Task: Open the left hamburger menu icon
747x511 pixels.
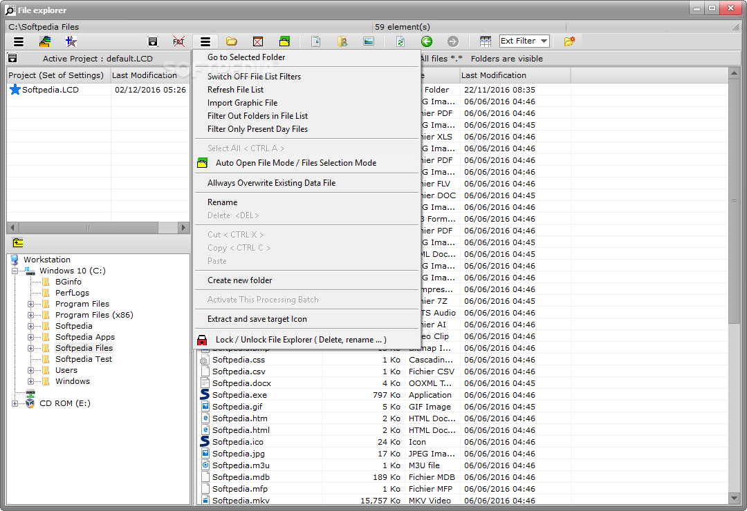Action: pos(19,41)
